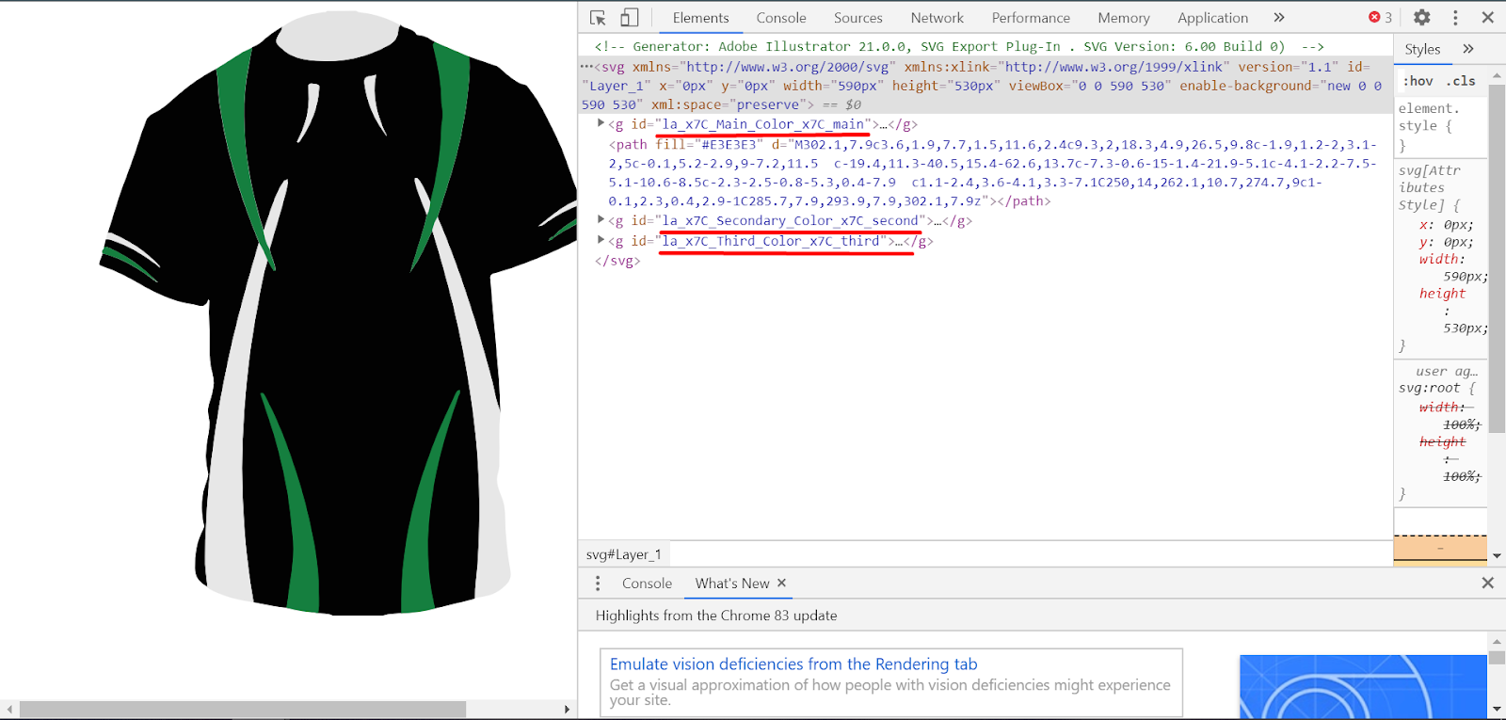Open the Emulate vision deficiencies link
The width and height of the screenshot is (1506, 720).
[793, 664]
